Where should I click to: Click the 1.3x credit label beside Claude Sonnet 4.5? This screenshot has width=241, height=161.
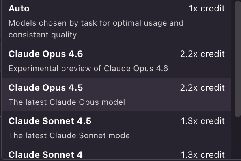tap(203, 121)
